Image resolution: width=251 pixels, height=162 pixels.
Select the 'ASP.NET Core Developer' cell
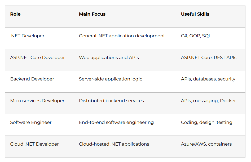point(39,60)
